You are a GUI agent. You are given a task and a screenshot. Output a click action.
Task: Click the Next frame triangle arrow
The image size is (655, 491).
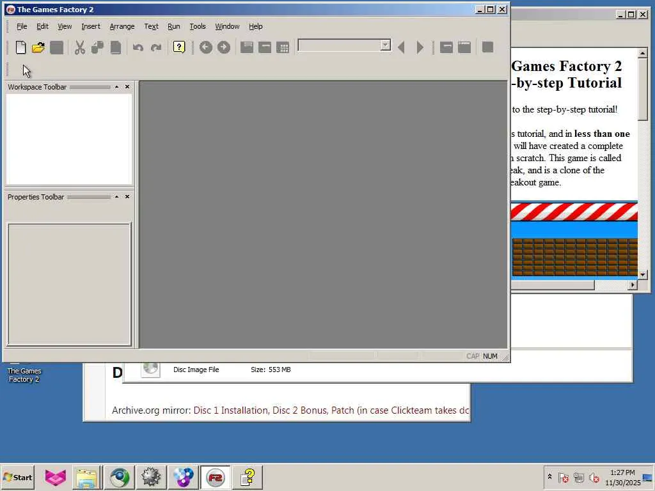click(420, 47)
